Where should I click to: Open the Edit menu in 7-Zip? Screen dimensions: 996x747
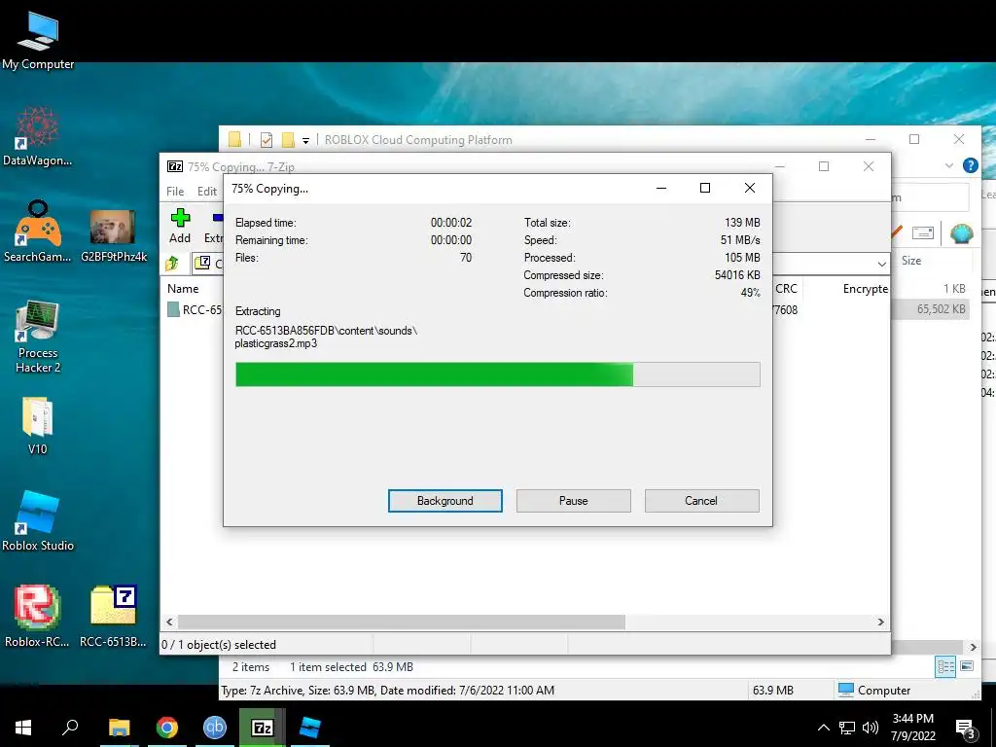[207, 192]
